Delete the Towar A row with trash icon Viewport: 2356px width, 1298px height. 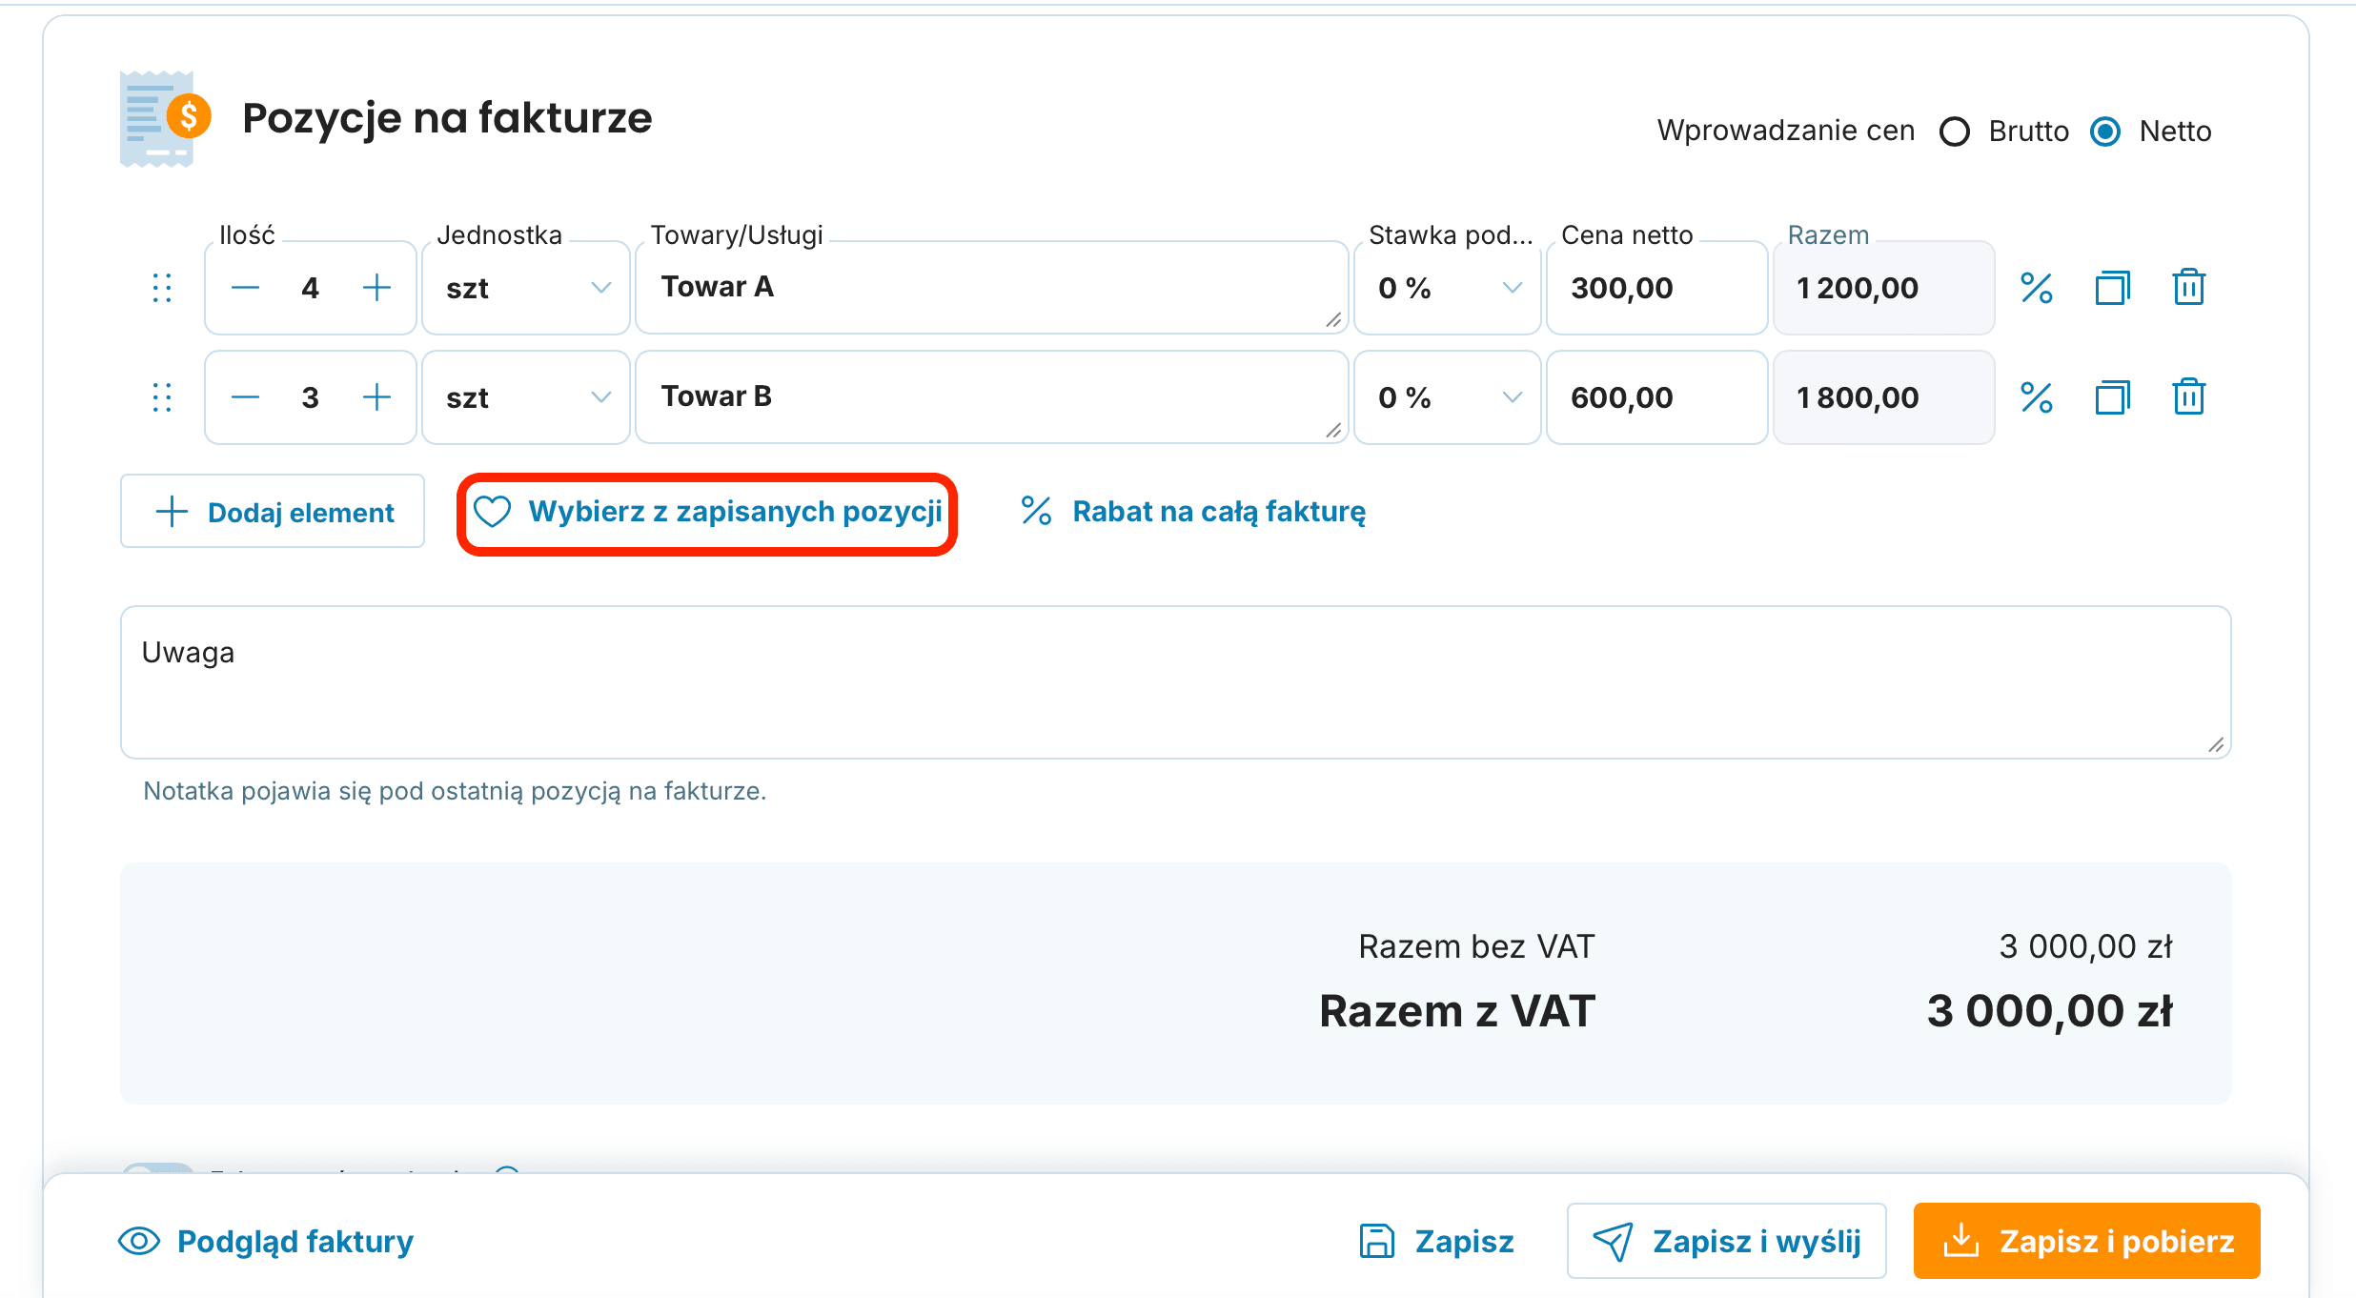(2188, 287)
